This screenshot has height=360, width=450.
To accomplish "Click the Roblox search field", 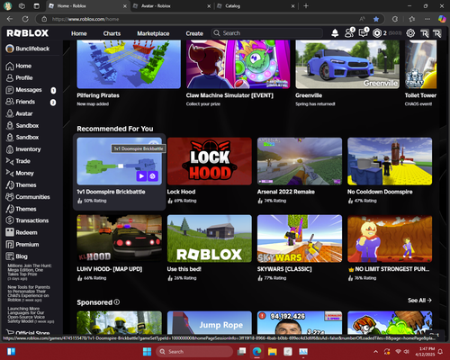I will pos(267,33).
